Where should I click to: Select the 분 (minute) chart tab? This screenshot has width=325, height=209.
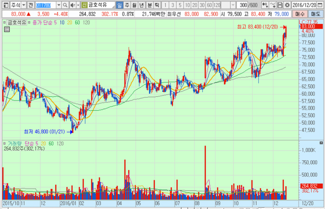point(149,5)
